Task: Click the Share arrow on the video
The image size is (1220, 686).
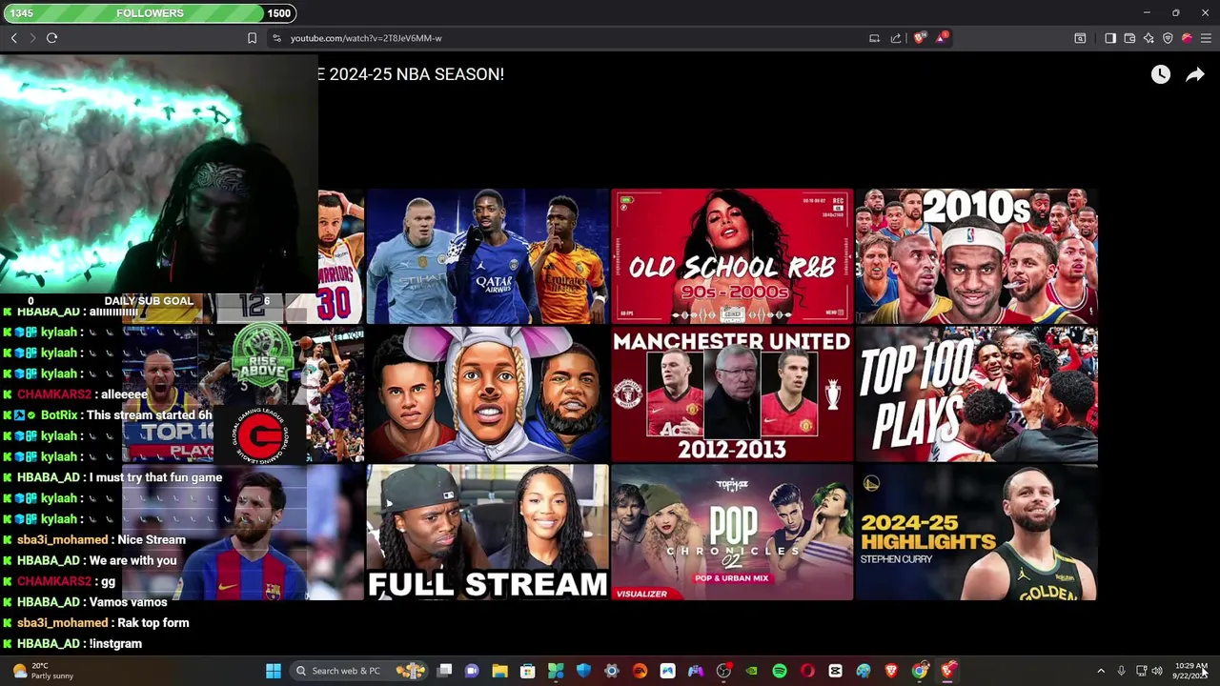Action: [1195, 74]
